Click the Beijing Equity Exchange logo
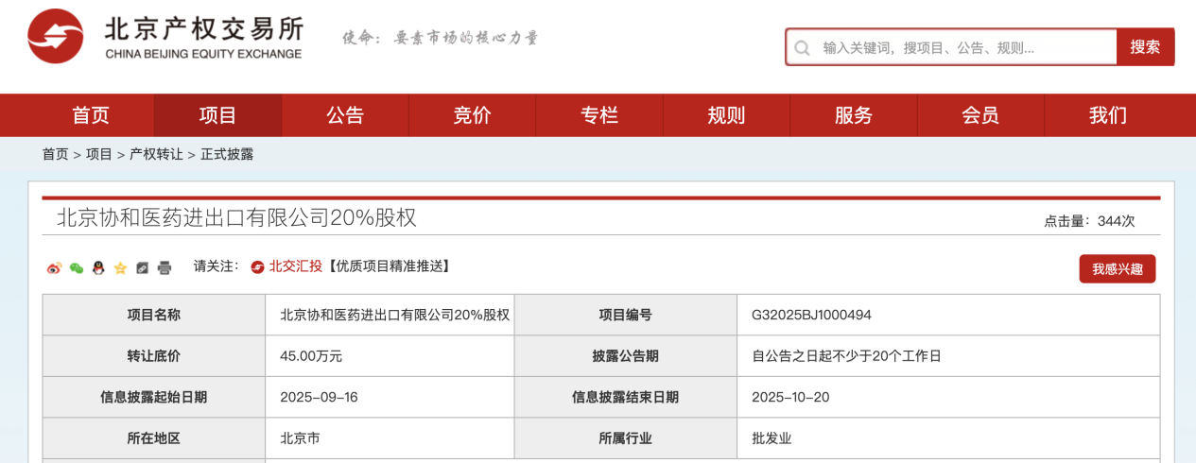This screenshot has width=1196, height=463. pyautogui.click(x=165, y=38)
